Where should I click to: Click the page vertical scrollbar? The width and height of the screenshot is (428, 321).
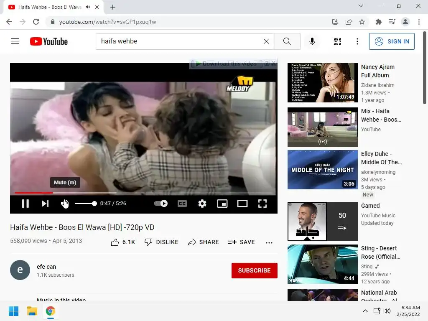(x=425, y=68)
